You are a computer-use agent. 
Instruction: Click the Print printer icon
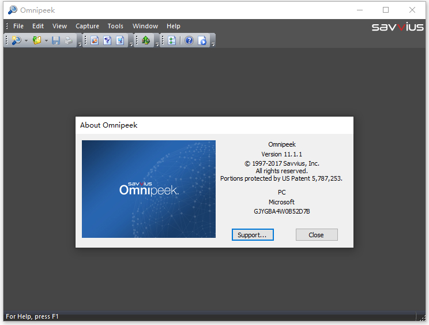pyautogui.click(x=69, y=40)
